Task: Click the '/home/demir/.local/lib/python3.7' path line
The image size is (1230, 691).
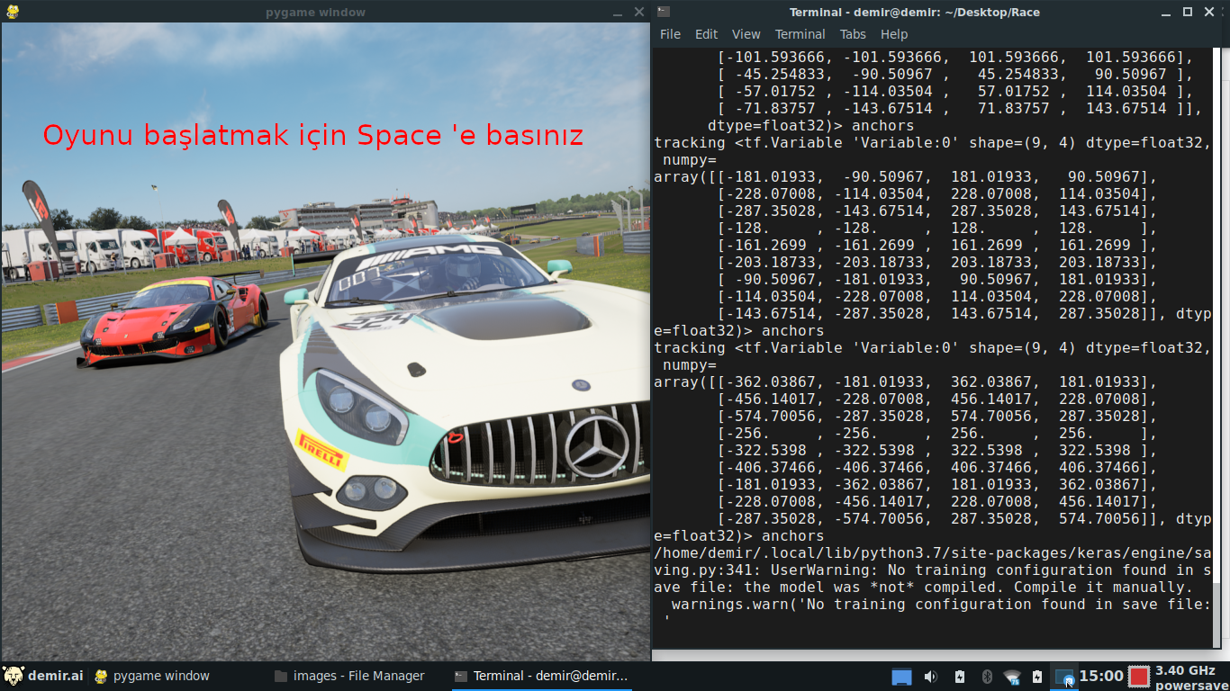Action: [x=932, y=552]
